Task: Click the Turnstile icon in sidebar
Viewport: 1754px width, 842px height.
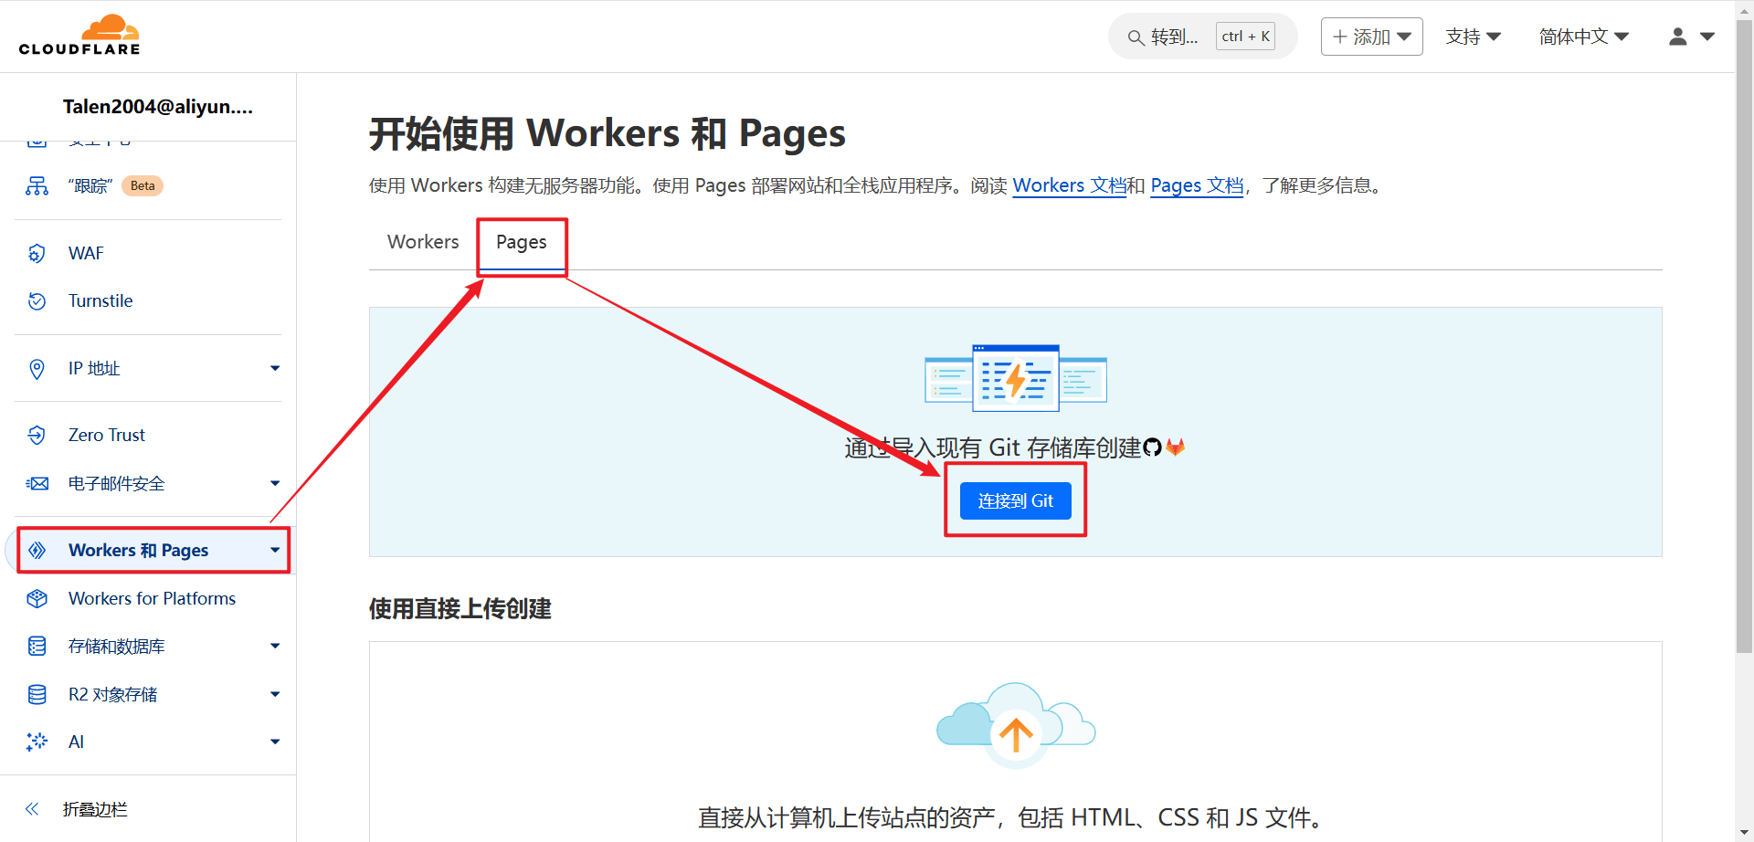Action: (37, 301)
